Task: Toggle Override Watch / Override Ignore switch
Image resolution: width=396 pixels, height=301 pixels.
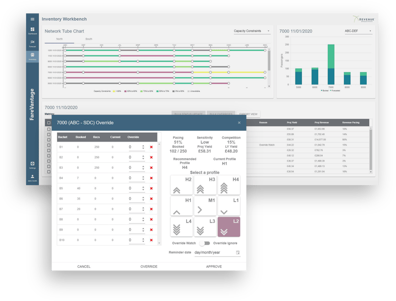Action: (205, 243)
